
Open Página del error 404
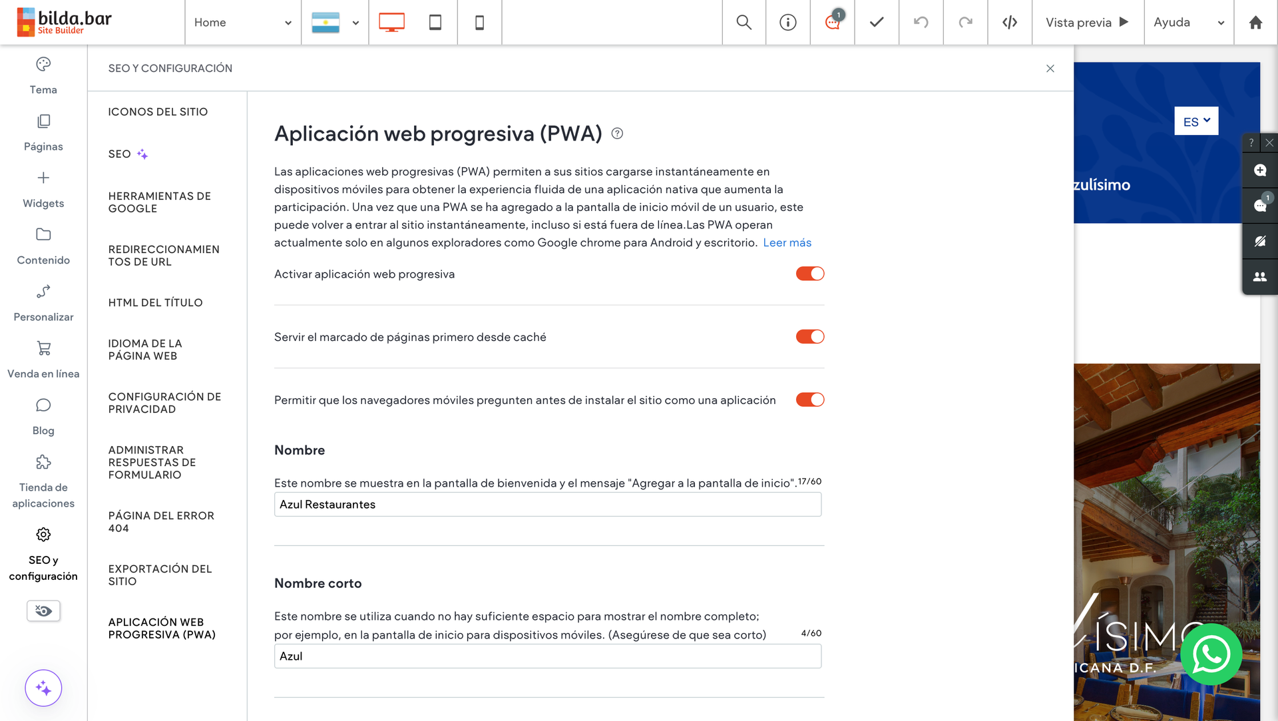(161, 522)
